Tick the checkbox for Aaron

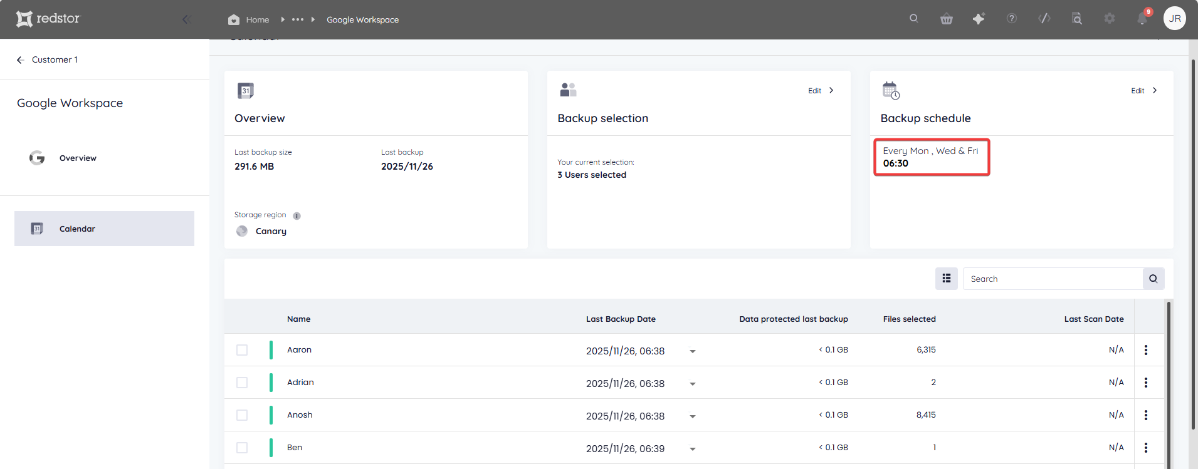click(x=242, y=350)
